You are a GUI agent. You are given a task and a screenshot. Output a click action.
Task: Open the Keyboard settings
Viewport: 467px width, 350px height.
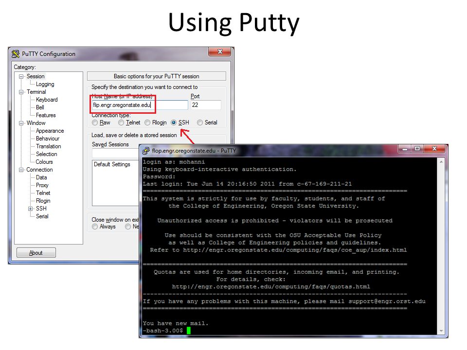(47, 100)
